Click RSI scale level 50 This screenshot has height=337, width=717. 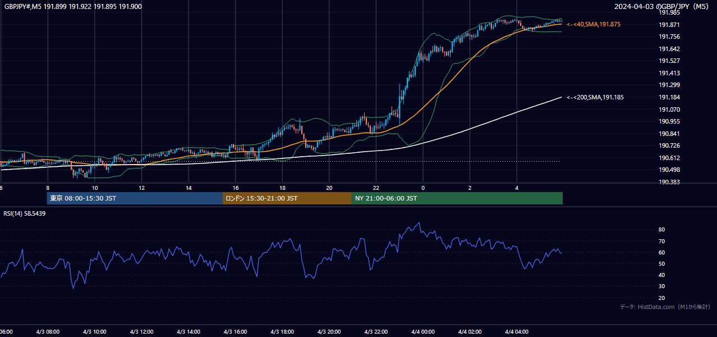tap(661, 263)
